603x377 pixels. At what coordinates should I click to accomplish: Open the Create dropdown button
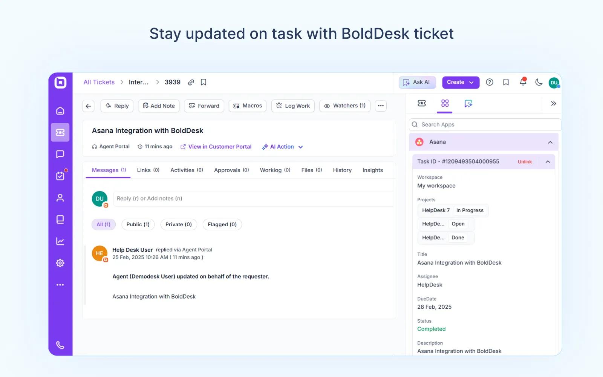pyautogui.click(x=460, y=82)
